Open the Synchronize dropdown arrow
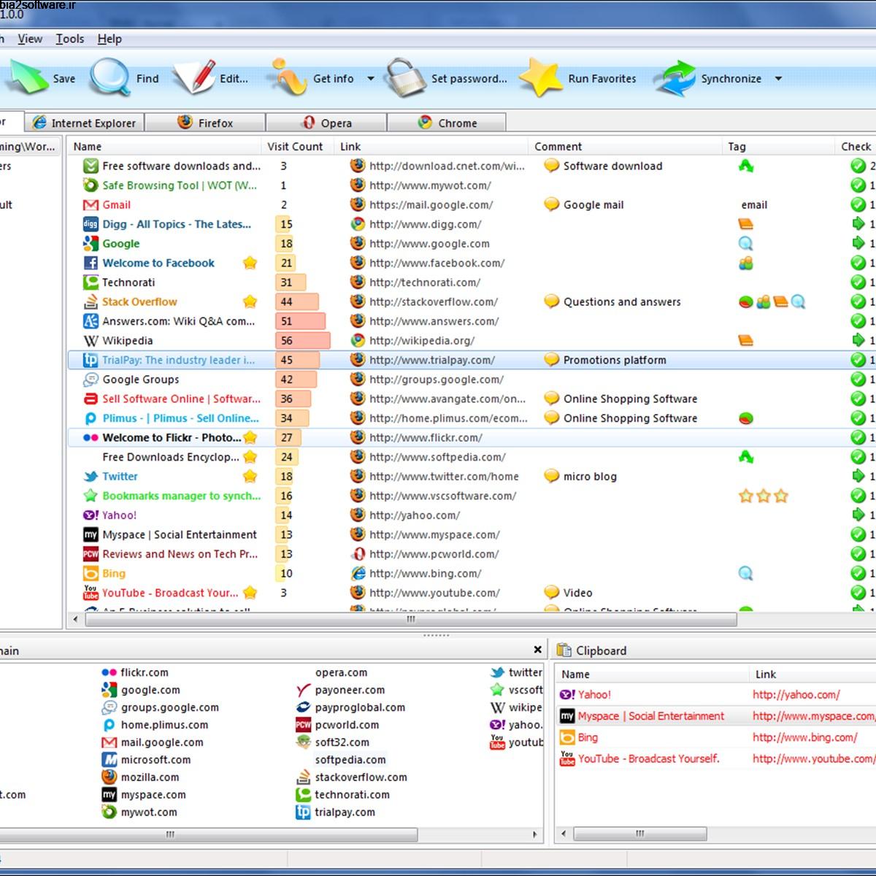 tap(778, 79)
